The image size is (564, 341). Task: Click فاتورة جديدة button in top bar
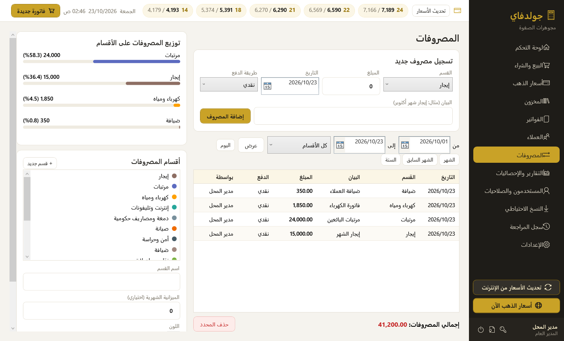pos(36,11)
